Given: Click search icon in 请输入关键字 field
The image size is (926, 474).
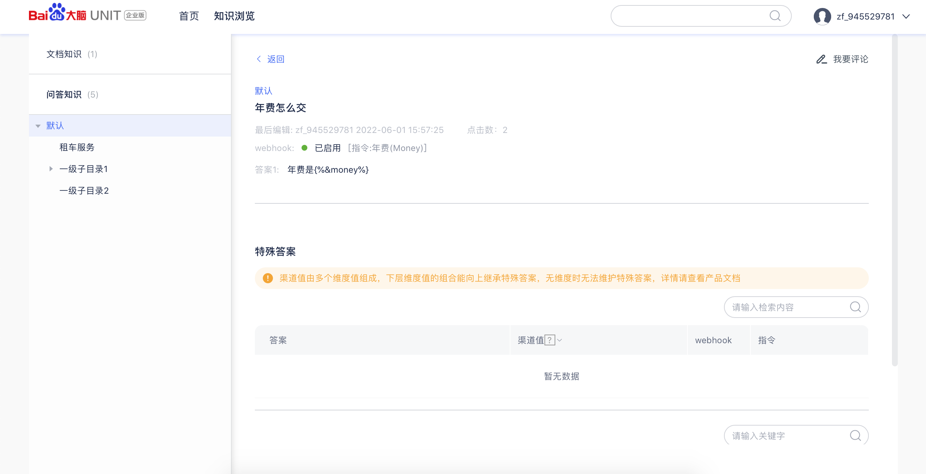Looking at the screenshot, I should click(x=855, y=435).
